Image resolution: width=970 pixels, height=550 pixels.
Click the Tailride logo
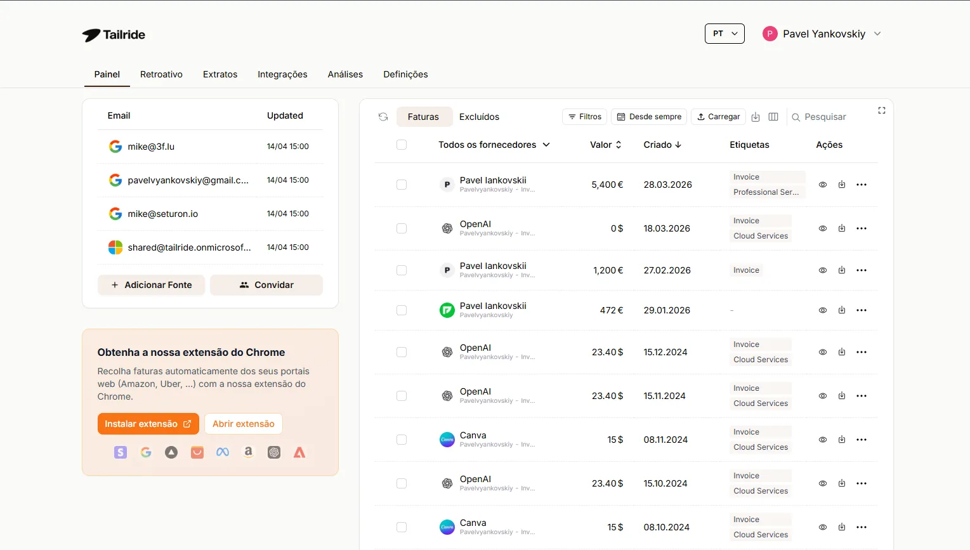coord(114,35)
